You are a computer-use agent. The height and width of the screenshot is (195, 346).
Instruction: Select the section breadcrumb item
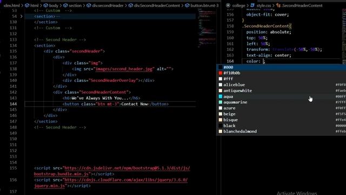(72, 5)
